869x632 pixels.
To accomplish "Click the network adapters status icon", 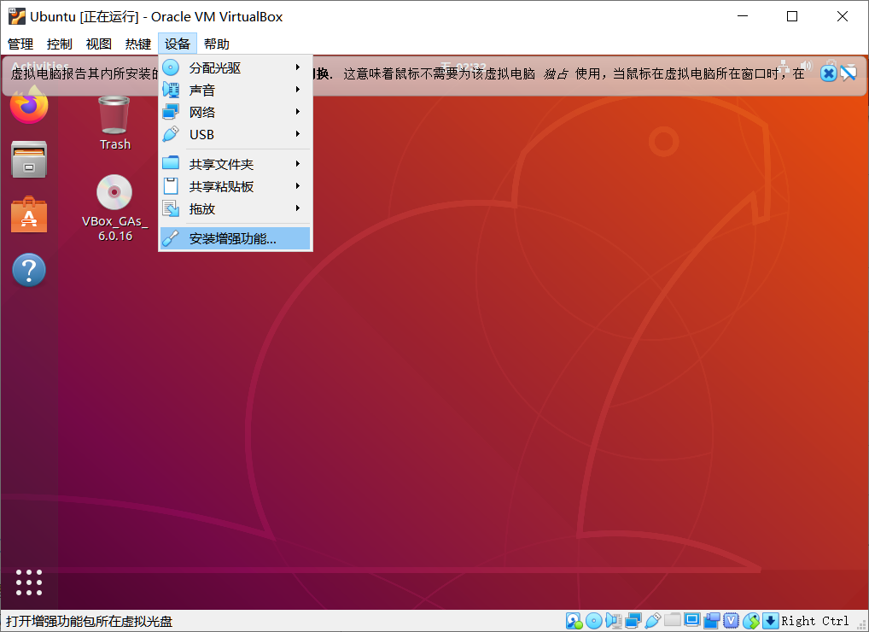I will point(633,620).
